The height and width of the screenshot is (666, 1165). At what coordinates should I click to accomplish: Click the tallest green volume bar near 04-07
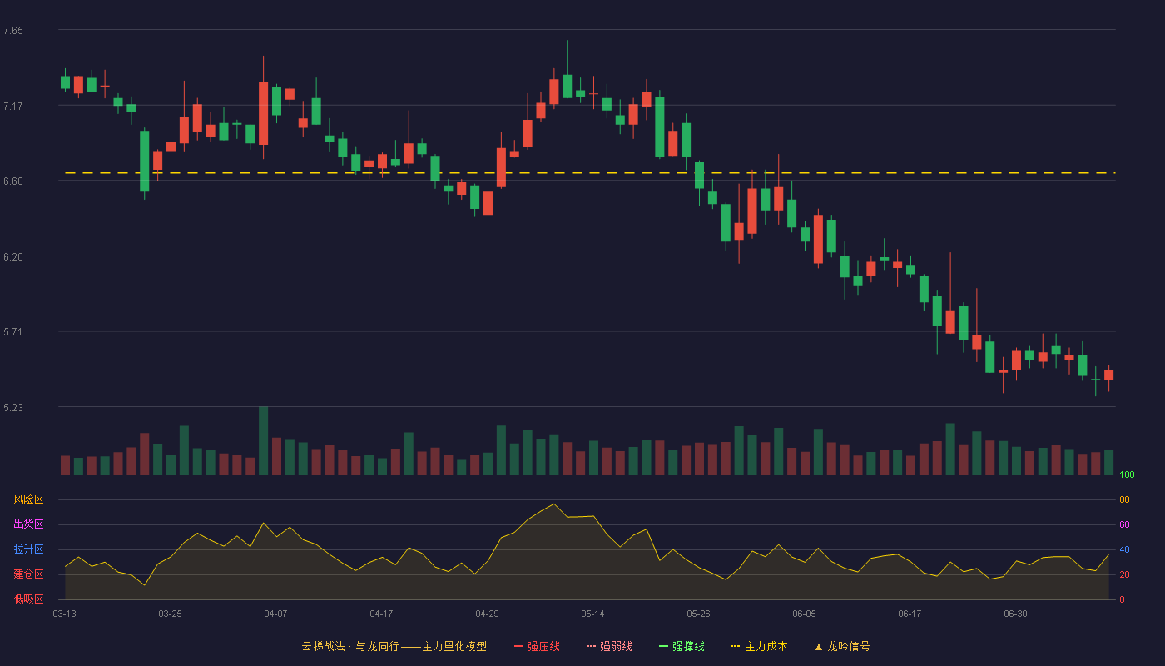click(x=263, y=440)
